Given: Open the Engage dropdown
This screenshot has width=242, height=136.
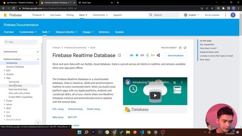Looking at the screenshot, I should coord(88,32).
